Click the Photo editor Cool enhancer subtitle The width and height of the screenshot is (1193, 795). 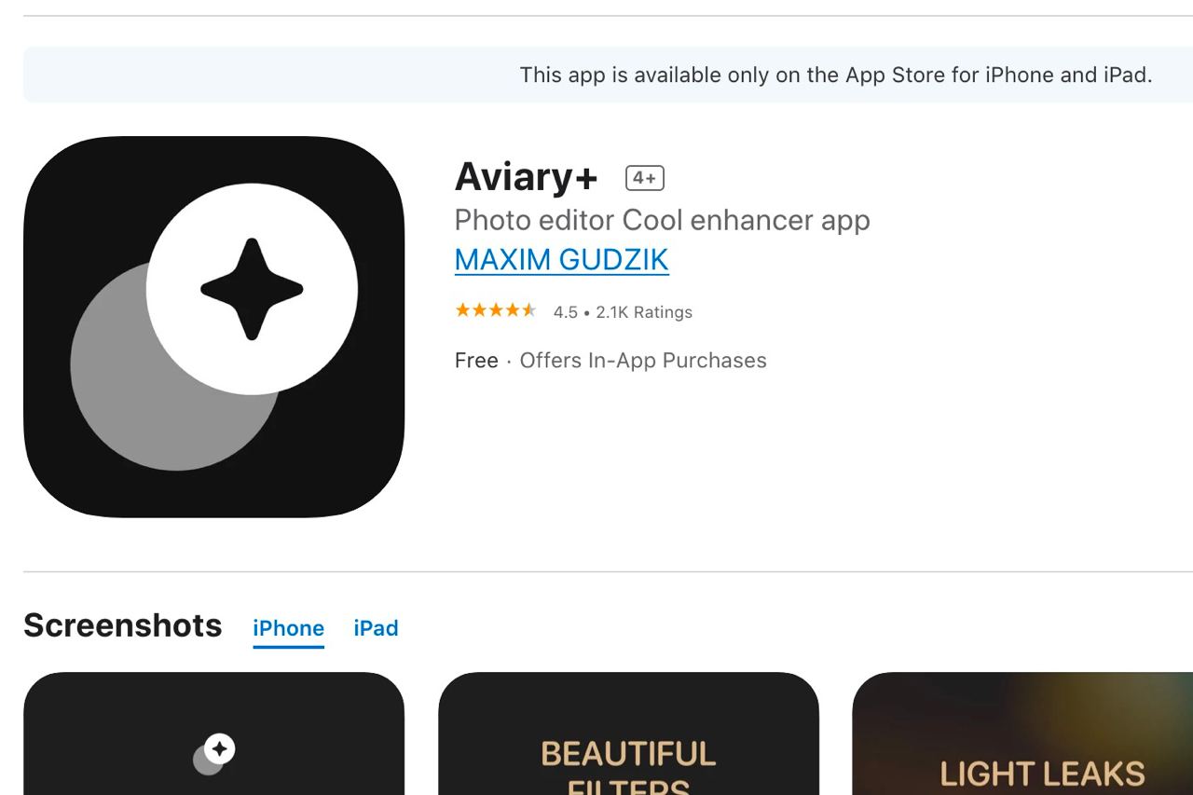point(662,220)
